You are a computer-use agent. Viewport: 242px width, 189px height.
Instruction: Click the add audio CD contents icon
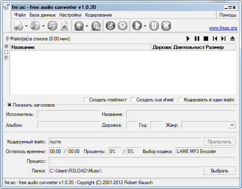[x=35, y=26]
